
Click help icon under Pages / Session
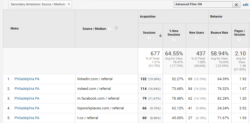(239, 40)
